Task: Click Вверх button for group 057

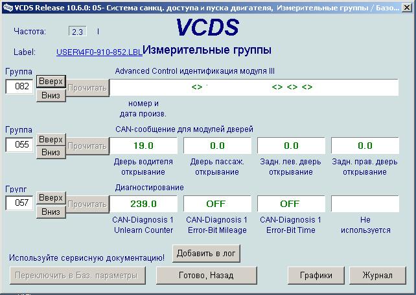Action: 51,198
